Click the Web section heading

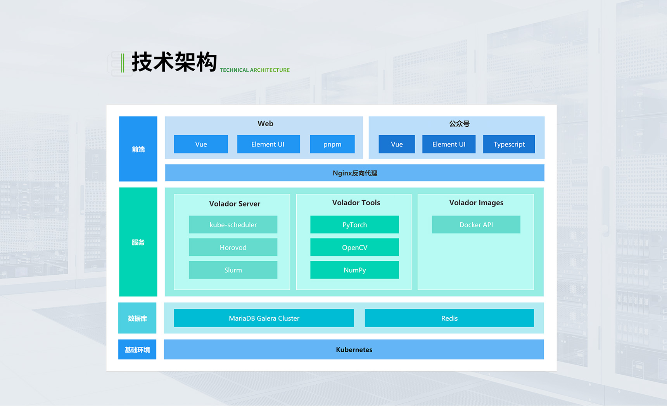point(265,124)
